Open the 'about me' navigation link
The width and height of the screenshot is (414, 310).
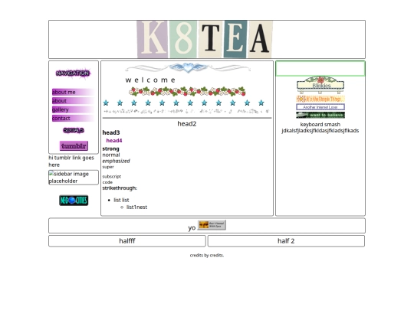tap(73, 92)
